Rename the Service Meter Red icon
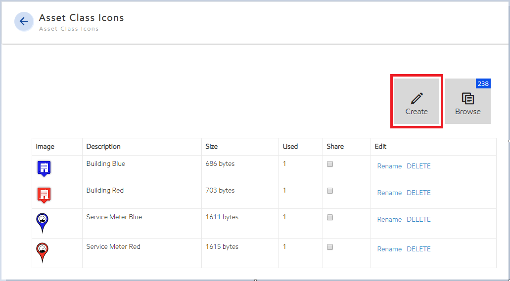Image resolution: width=510 pixels, height=281 pixels. (389, 249)
